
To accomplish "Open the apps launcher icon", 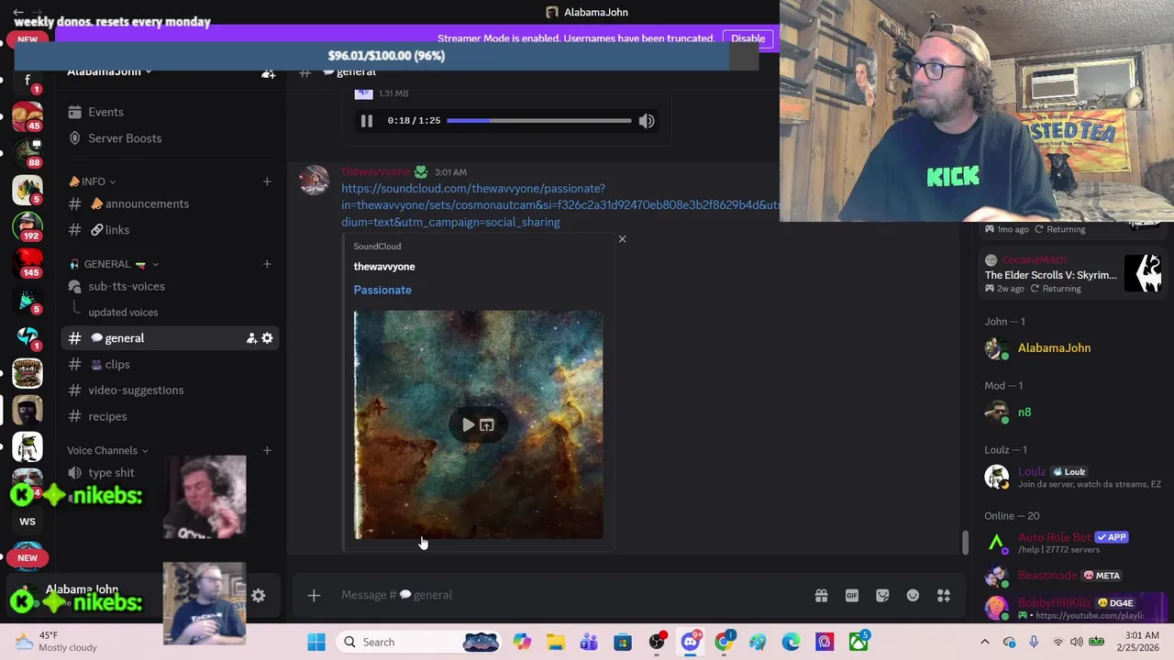I will (x=944, y=596).
